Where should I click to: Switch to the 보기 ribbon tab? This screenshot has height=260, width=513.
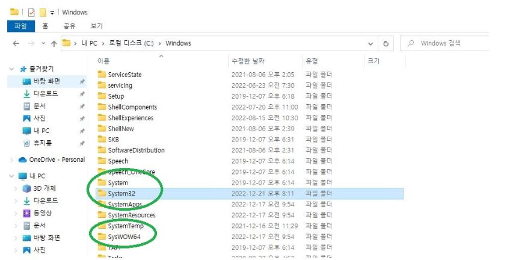(96, 26)
